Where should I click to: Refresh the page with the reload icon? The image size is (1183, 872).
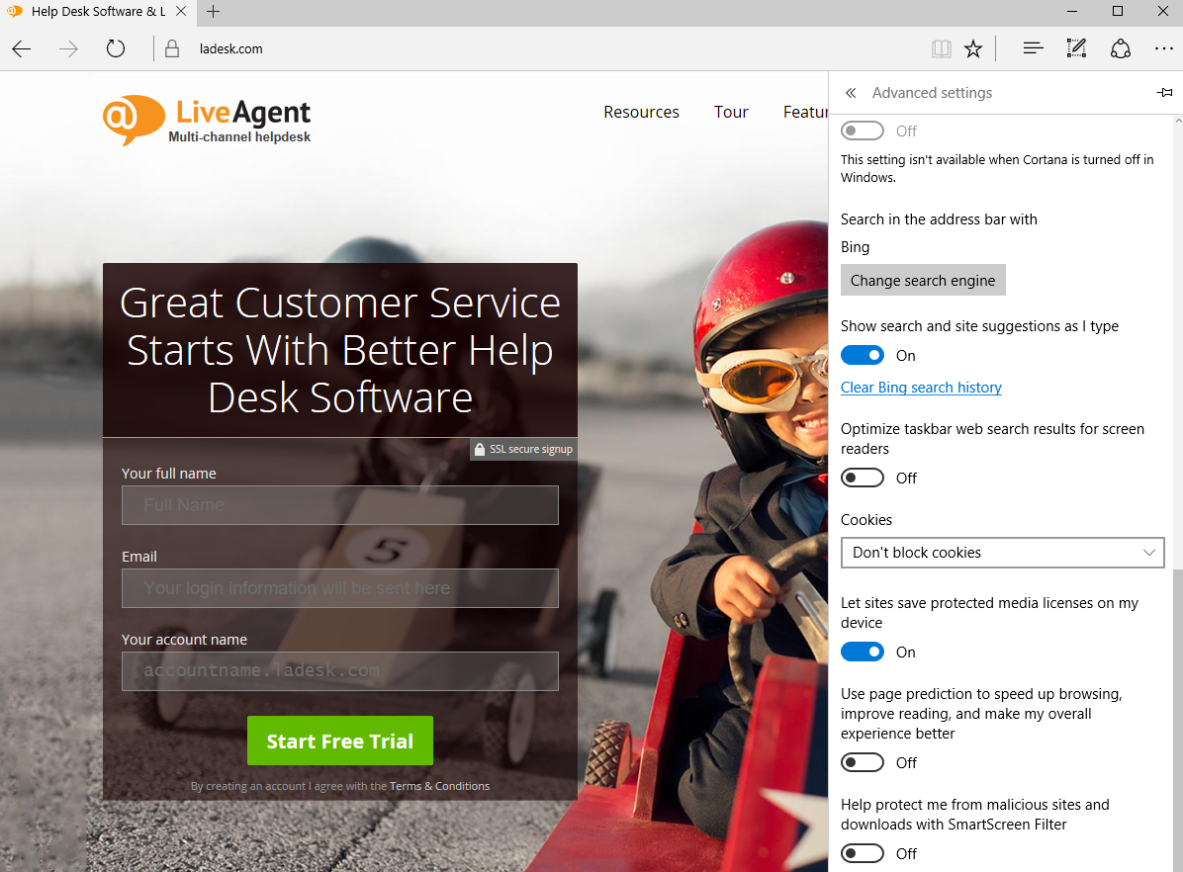[116, 48]
